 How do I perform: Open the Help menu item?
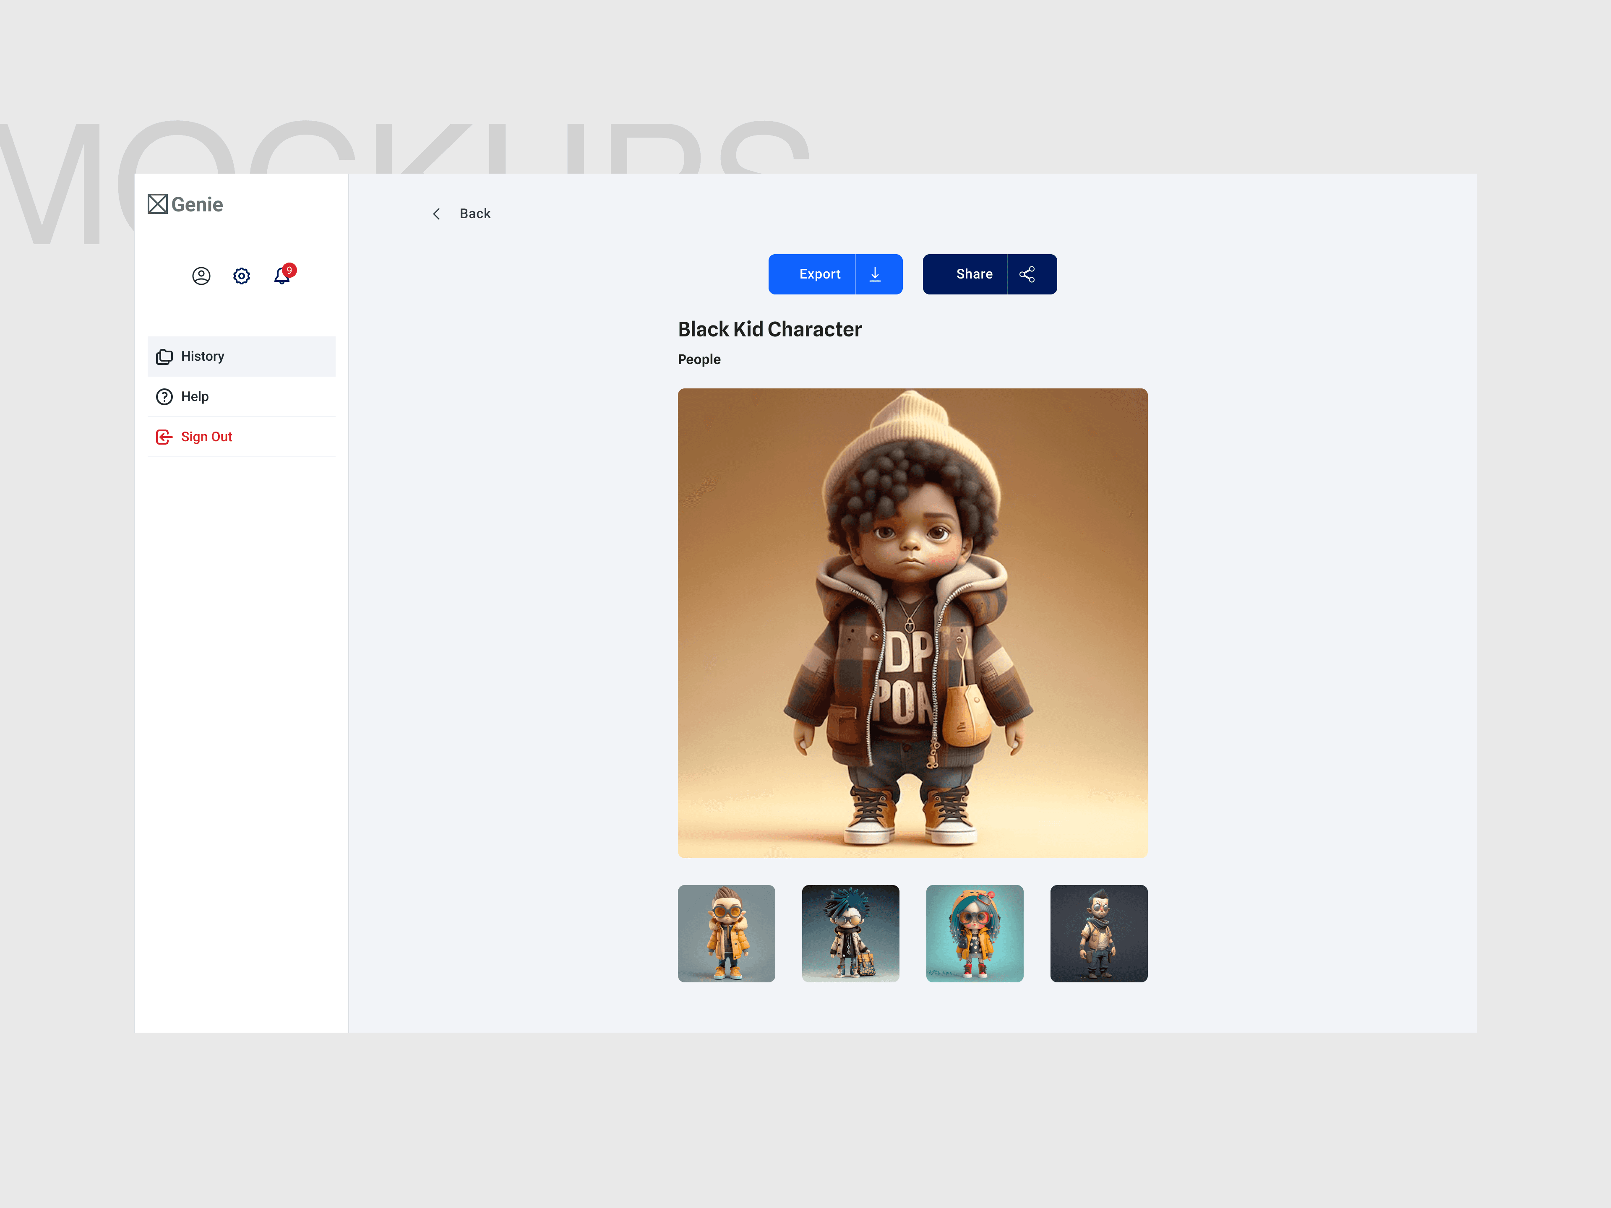click(x=195, y=397)
